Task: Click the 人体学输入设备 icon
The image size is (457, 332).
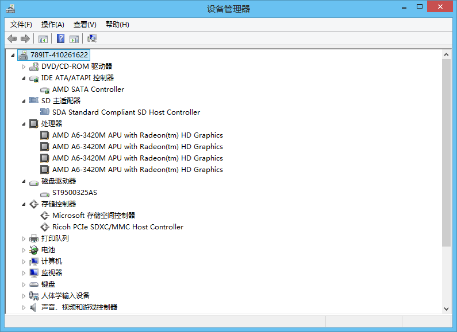Action: pyautogui.click(x=34, y=296)
